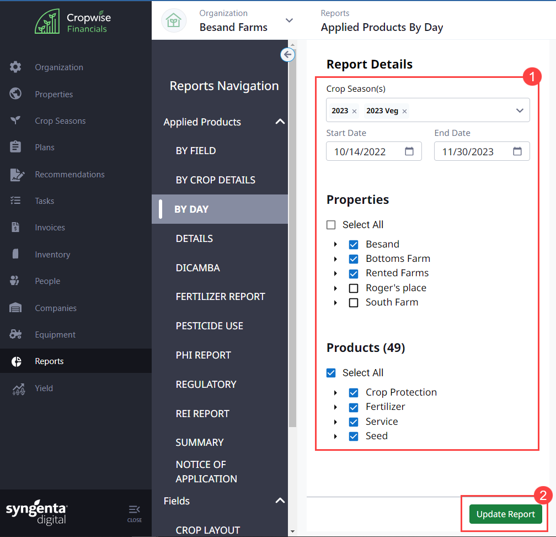
Task: Open Equipment tractor icon
Action: [15, 335]
